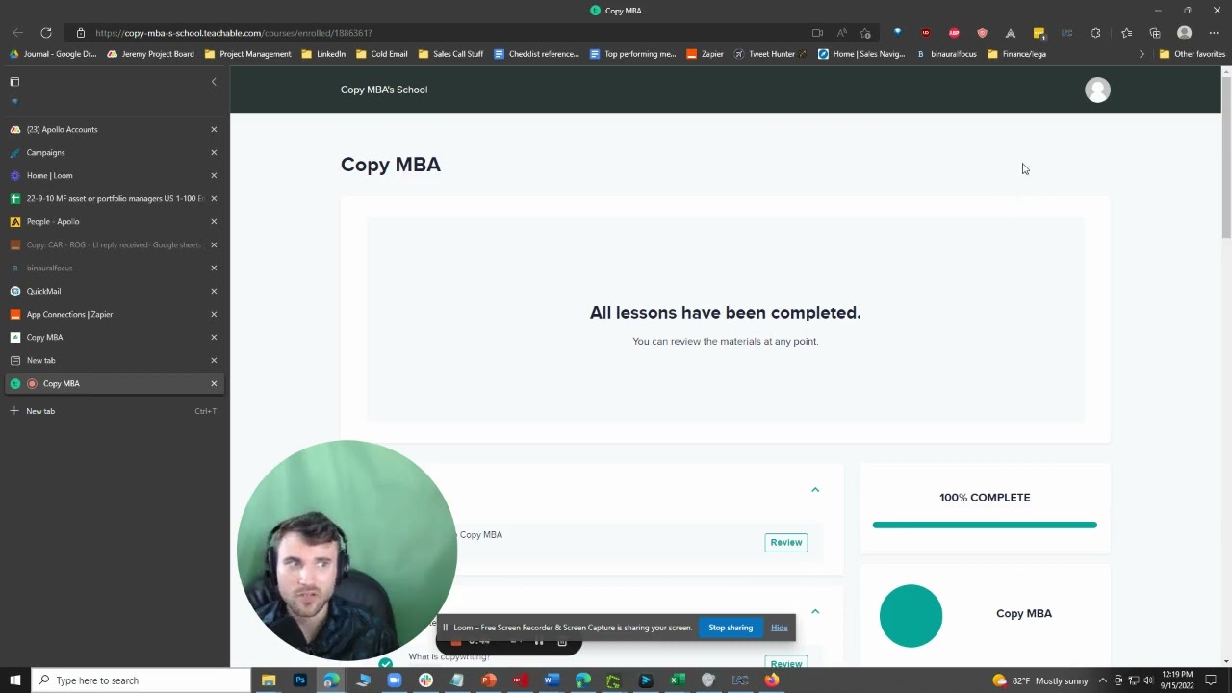1232x693 pixels.
Task: Open the browser Favorites list icon
Action: pos(1126,33)
